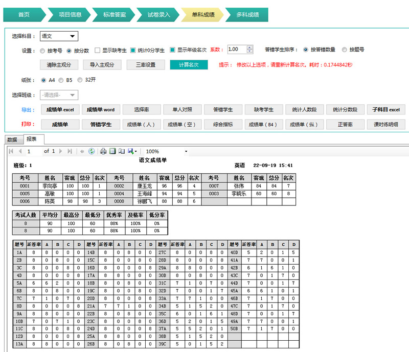
Task: Open 三率设置 settings
Action: click(x=146, y=65)
